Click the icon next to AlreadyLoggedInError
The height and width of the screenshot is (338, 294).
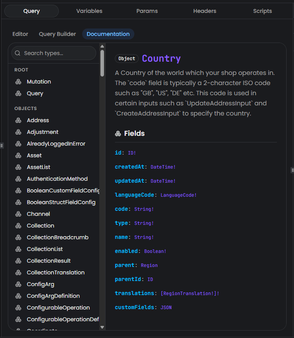click(x=18, y=144)
